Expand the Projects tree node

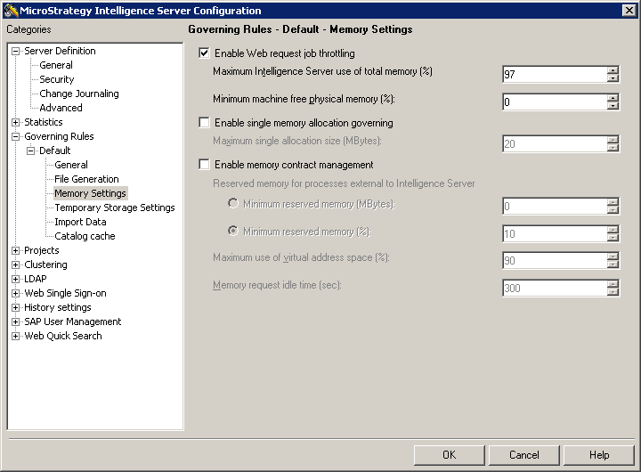(15, 251)
